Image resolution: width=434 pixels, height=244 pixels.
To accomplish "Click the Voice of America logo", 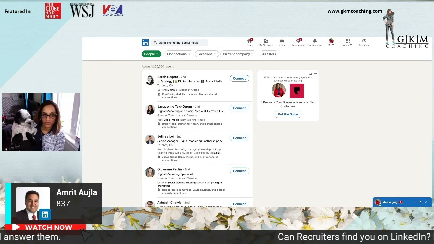I will point(113,11).
